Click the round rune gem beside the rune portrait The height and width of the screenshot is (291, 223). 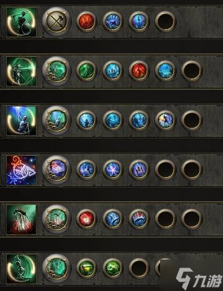tap(57, 169)
